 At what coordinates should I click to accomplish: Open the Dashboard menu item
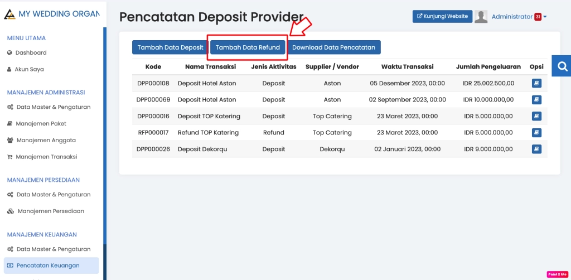point(31,53)
